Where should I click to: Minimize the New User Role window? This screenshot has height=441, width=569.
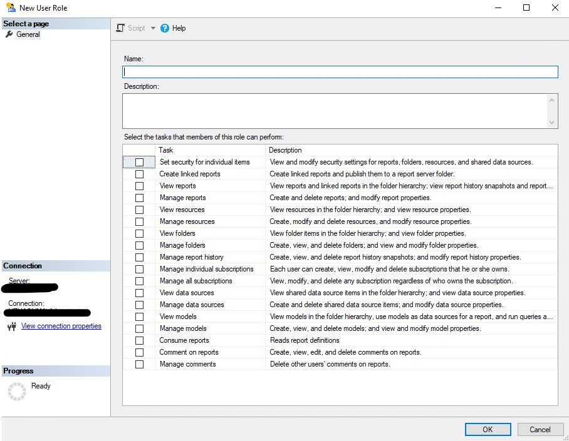point(498,8)
